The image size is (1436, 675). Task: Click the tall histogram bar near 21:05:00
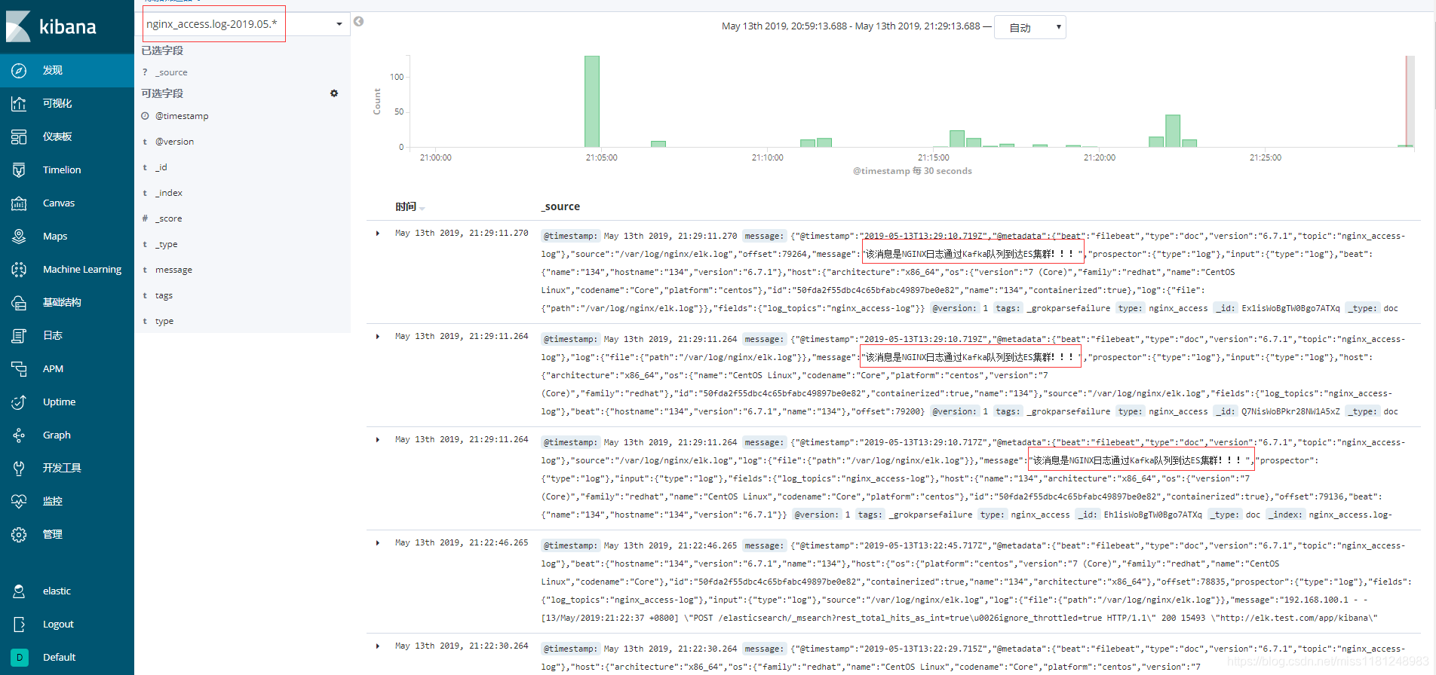pyautogui.click(x=592, y=102)
